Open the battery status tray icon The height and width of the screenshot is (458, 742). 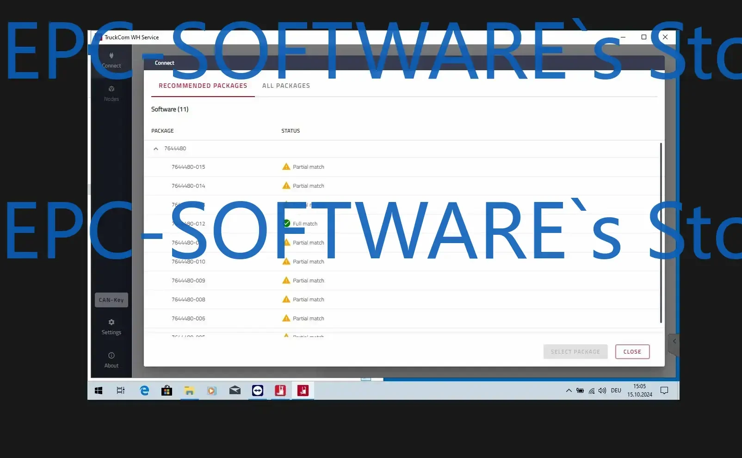click(x=580, y=391)
